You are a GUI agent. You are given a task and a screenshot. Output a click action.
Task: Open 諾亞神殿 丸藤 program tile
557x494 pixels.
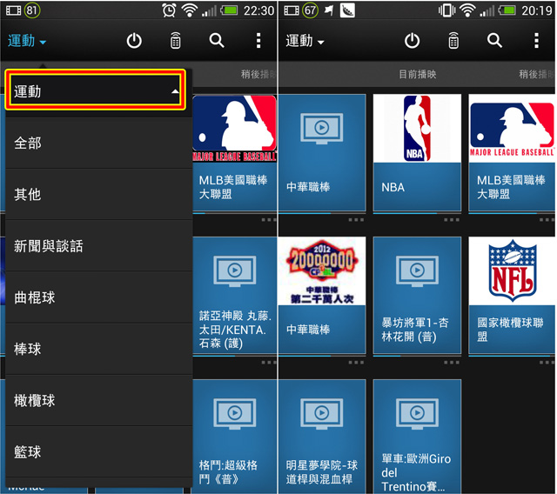(234, 295)
